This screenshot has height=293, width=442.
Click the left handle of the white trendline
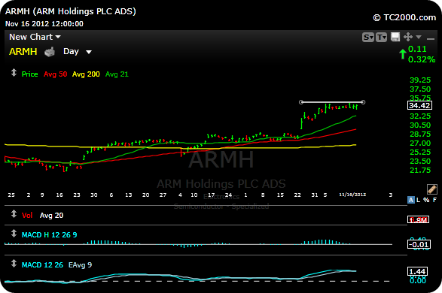301,102
